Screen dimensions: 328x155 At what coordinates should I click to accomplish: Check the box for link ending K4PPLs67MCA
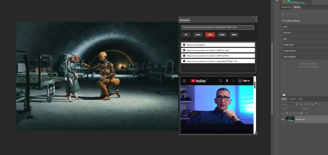[184, 56]
